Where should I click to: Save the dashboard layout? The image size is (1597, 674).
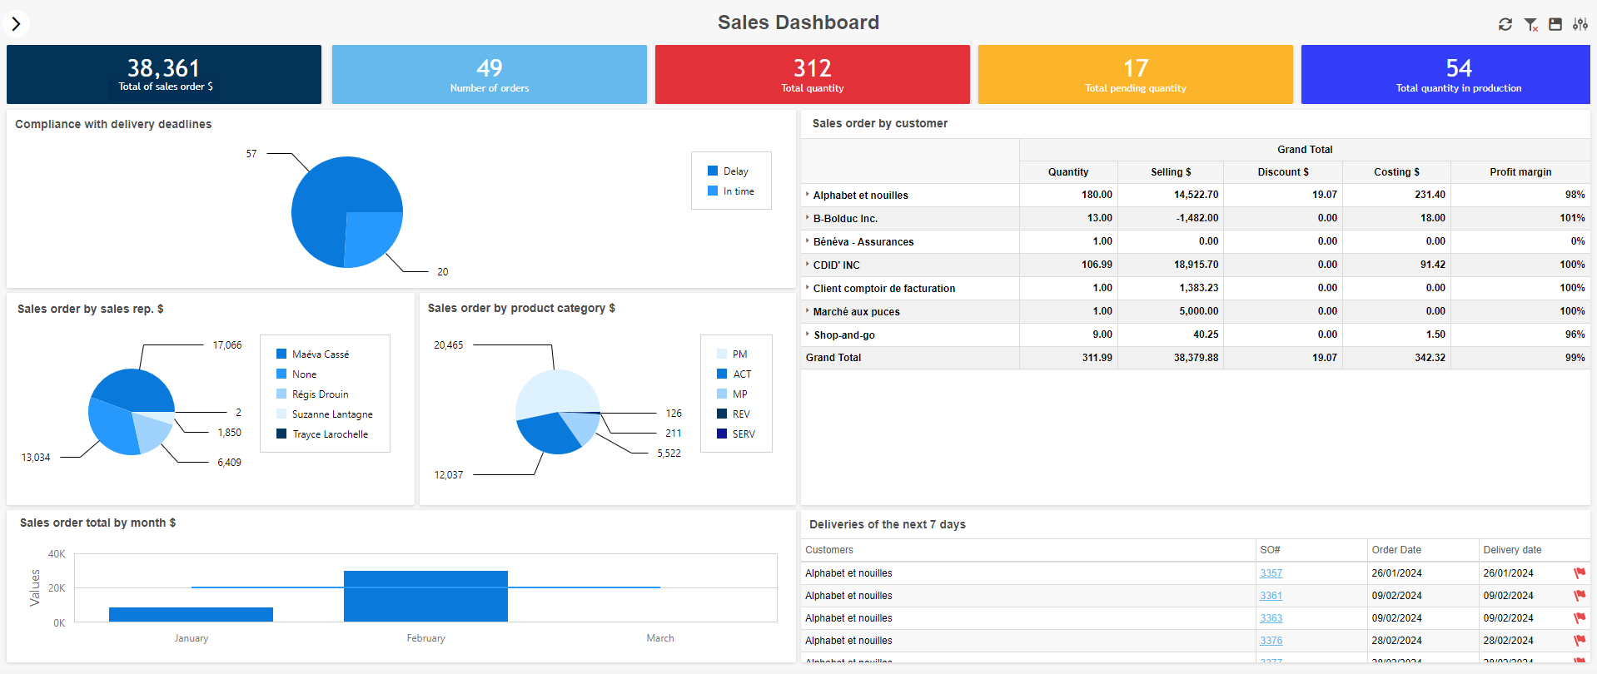tap(1555, 24)
